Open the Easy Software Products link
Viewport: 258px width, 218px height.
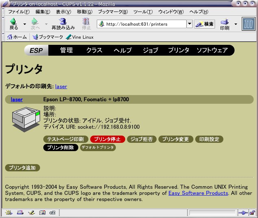coord(198,193)
